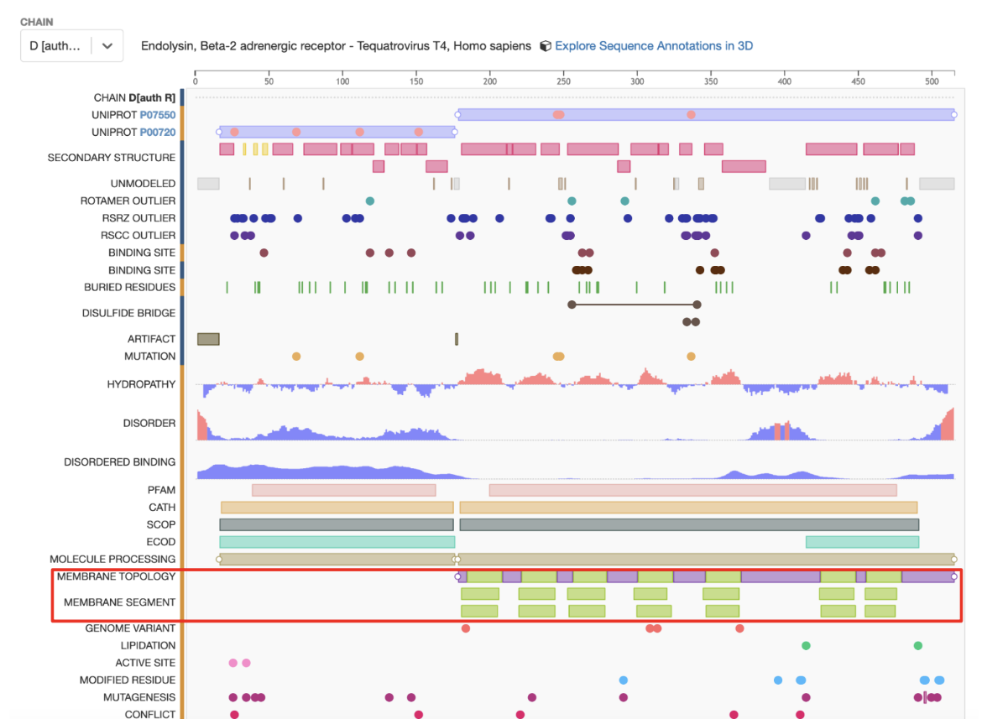Click the left PFAM domain bar

[x=343, y=490]
